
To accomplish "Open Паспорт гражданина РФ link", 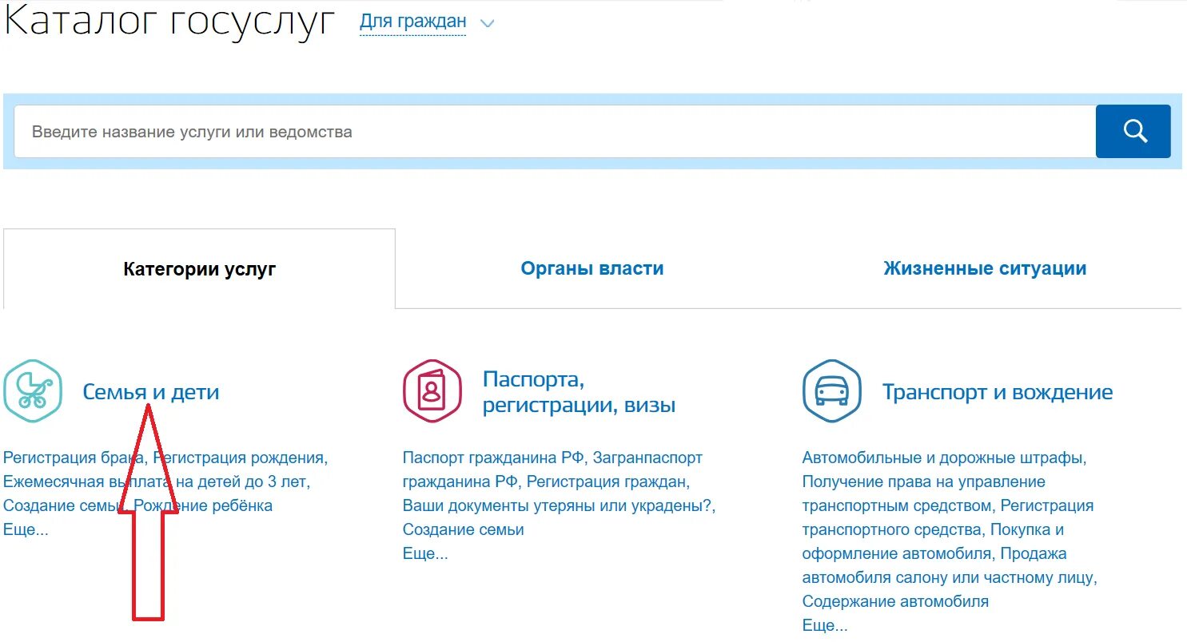I will click(x=493, y=458).
